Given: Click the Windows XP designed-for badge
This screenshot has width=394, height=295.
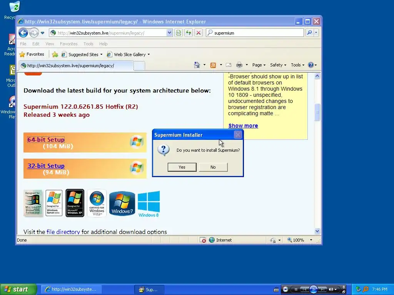Looking at the screenshot, I should coord(75,203).
